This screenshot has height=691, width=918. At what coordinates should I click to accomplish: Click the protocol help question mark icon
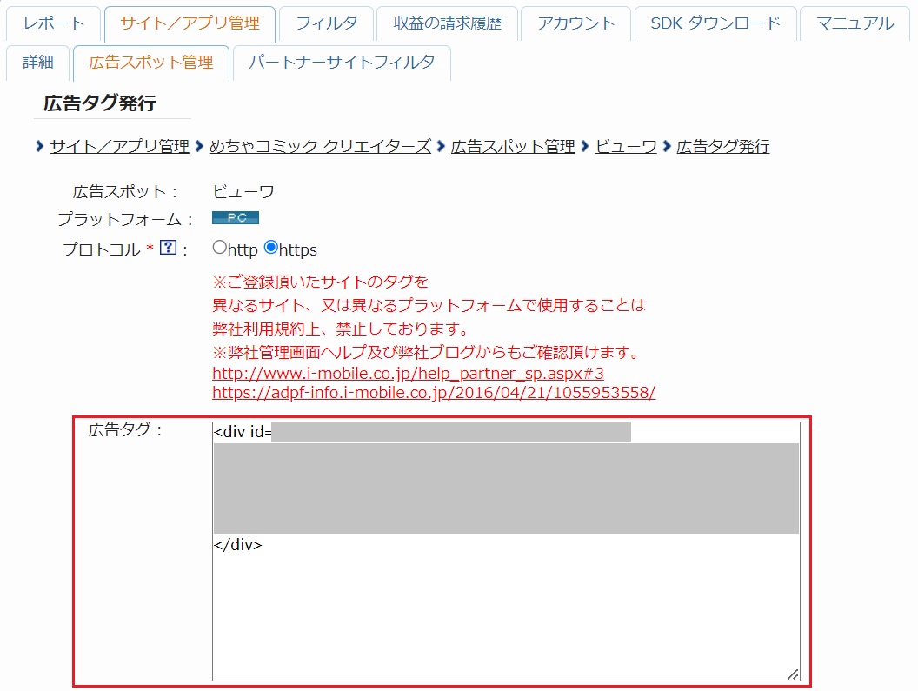(168, 249)
